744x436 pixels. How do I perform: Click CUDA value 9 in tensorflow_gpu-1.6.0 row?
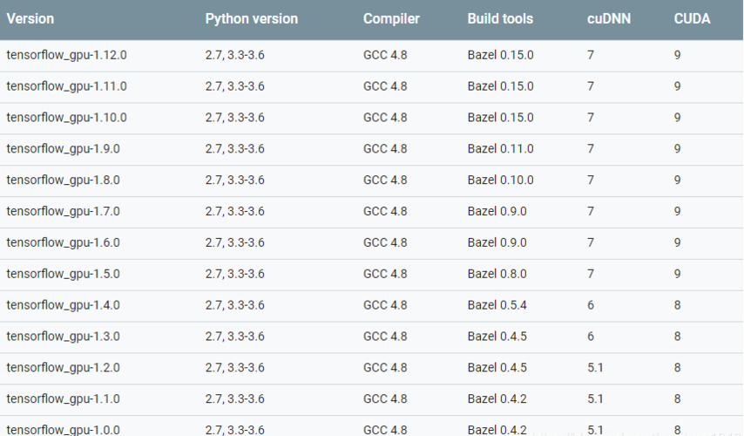tap(677, 242)
